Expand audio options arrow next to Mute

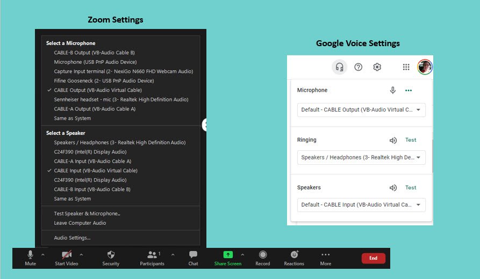[43, 254]
